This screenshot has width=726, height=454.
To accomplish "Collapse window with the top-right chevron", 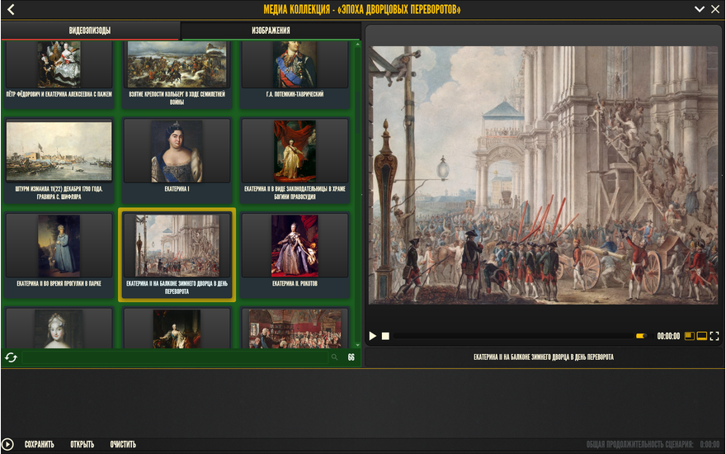I will click(x=699, y=9).
